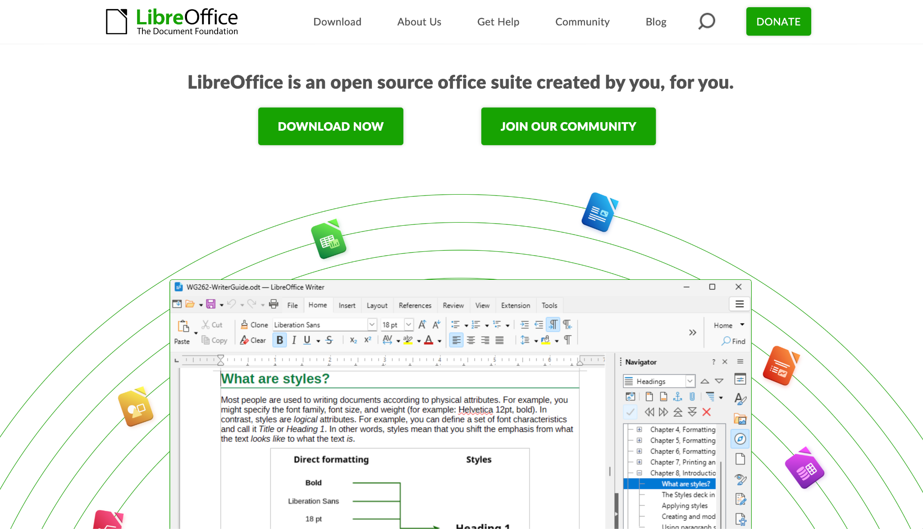Click the Print icon in Writer toolbar
Screen dimensions: 923x529
coord(274,304)
